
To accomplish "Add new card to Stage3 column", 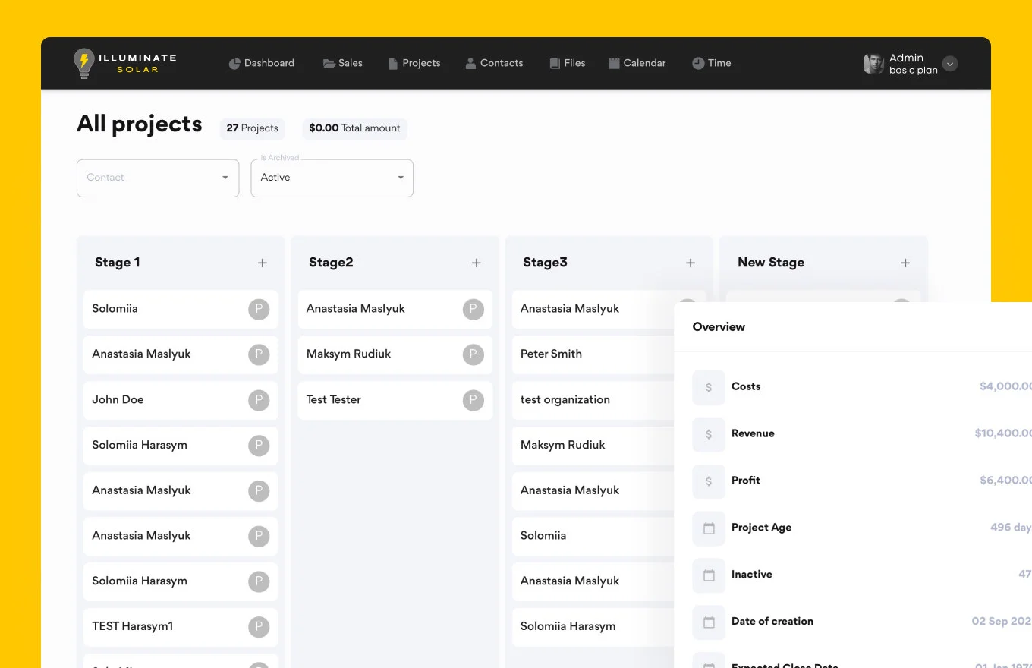I will pyautogui.click(x=691, y=263).
